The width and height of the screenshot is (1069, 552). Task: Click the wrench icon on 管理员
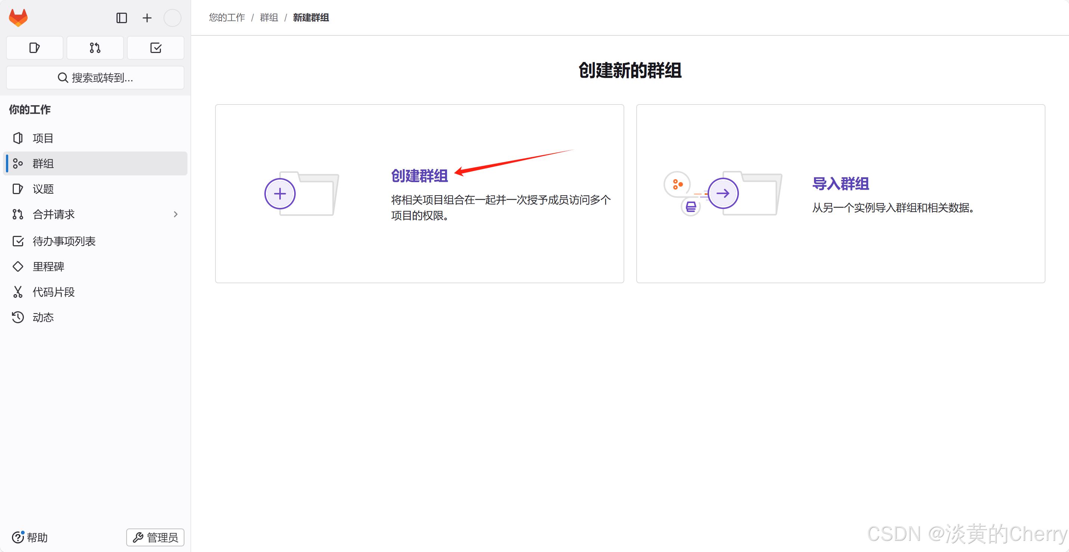138,537
